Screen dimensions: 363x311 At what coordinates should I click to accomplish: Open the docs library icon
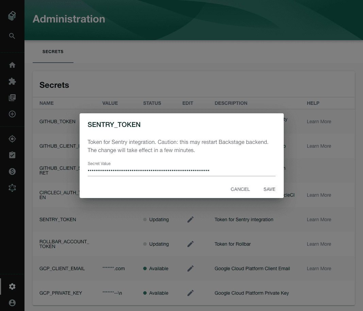(12, 98)
